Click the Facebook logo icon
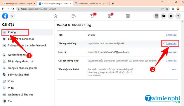 point(5,16)
